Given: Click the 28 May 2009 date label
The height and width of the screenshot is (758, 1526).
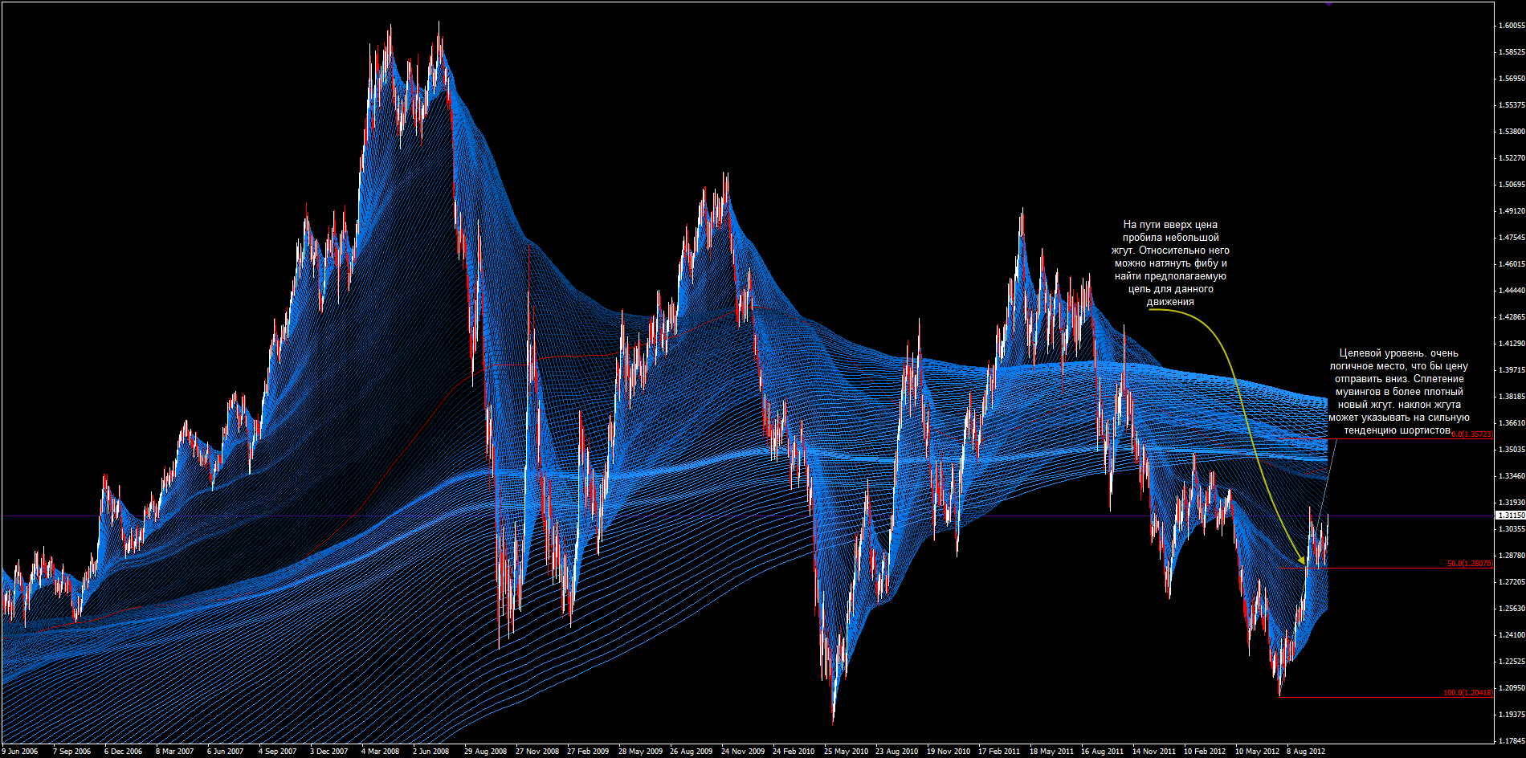Looking at the screenshot, I should [639, 752].
